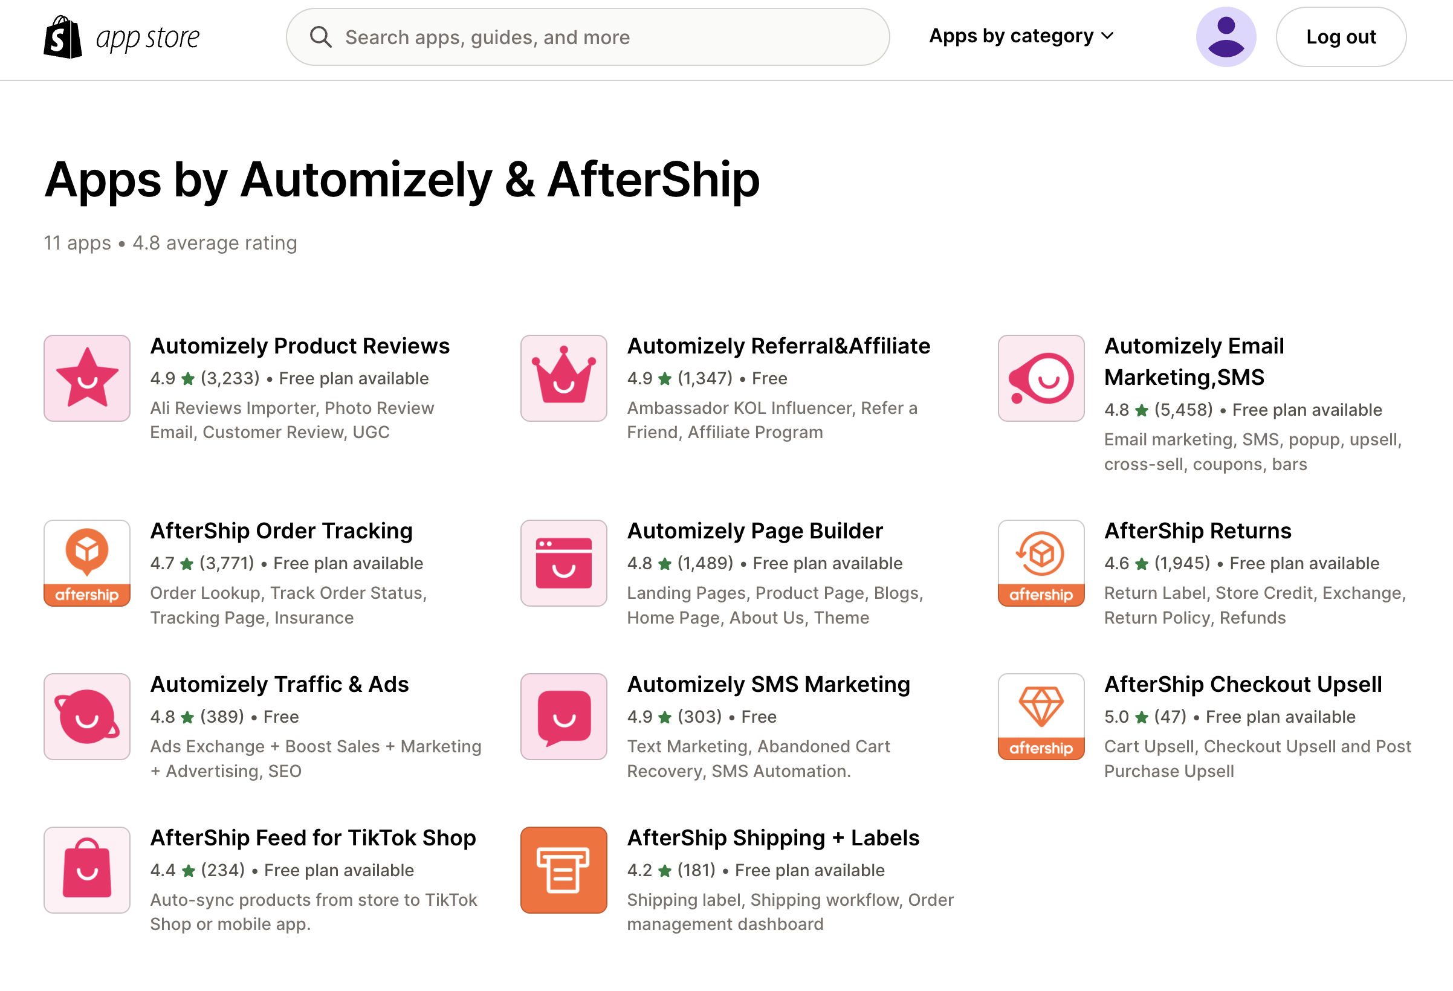Open the Automizely Email Marketing,SMS icon
Screen dimensions: 1453x991
[1041, 378]
